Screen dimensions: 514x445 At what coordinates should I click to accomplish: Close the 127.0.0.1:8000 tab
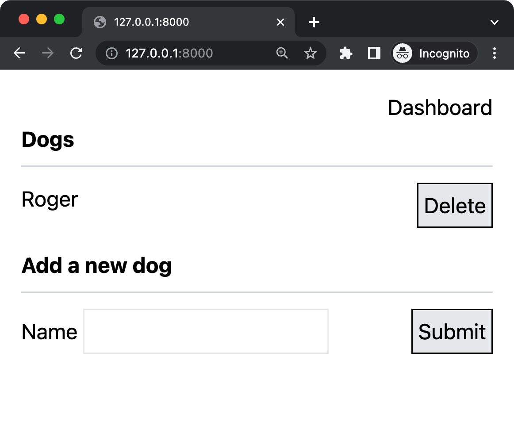280,22
